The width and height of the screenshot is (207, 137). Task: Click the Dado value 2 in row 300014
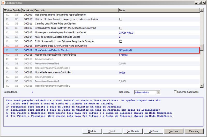(x=120, y=37)
